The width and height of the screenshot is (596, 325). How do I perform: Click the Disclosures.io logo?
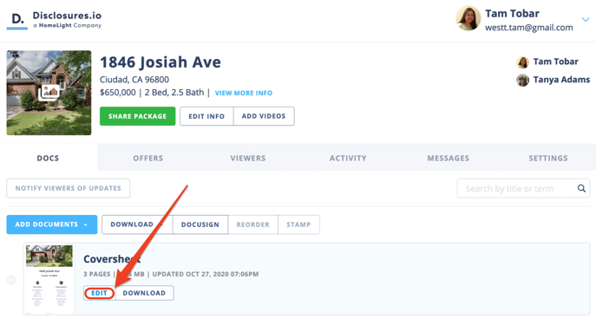click(x=54, y=20)
